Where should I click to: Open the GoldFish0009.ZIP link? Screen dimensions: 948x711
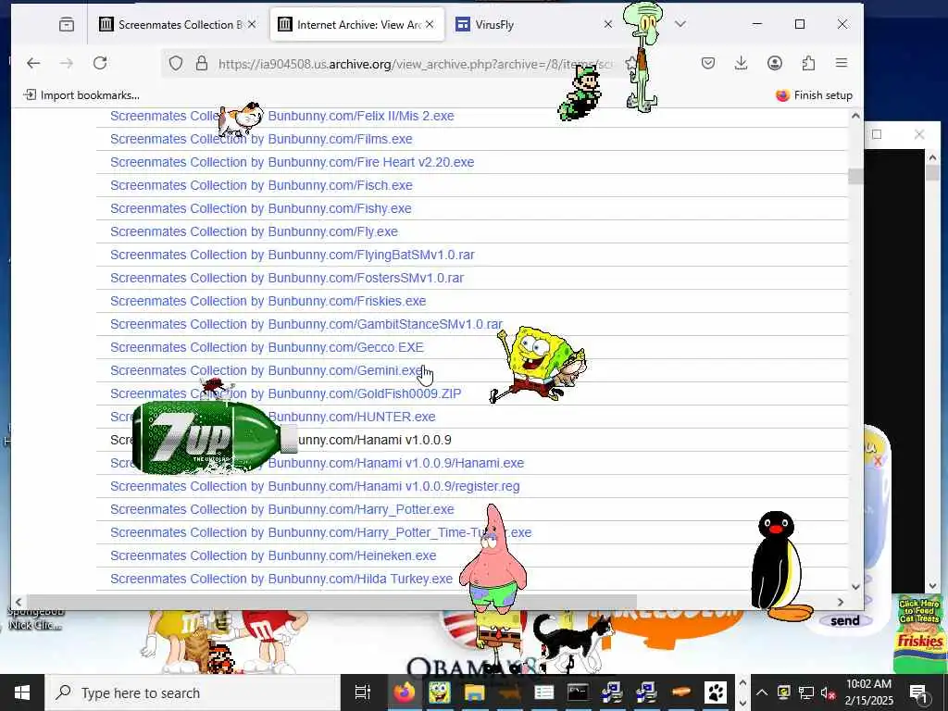tap(285, 393)
